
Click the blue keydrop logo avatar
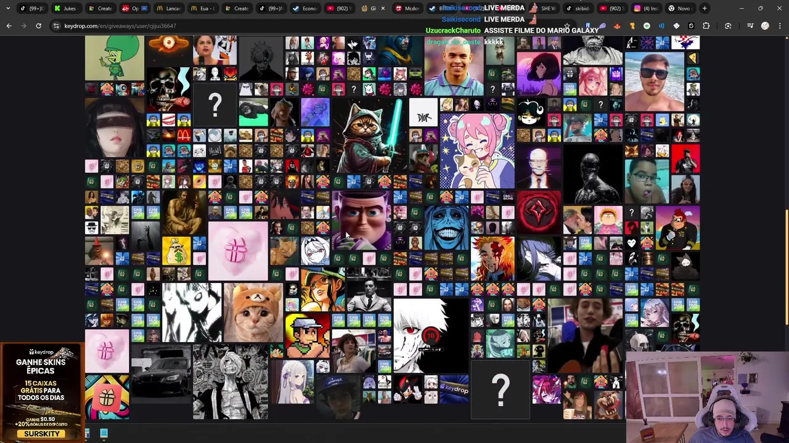point(454,389)
